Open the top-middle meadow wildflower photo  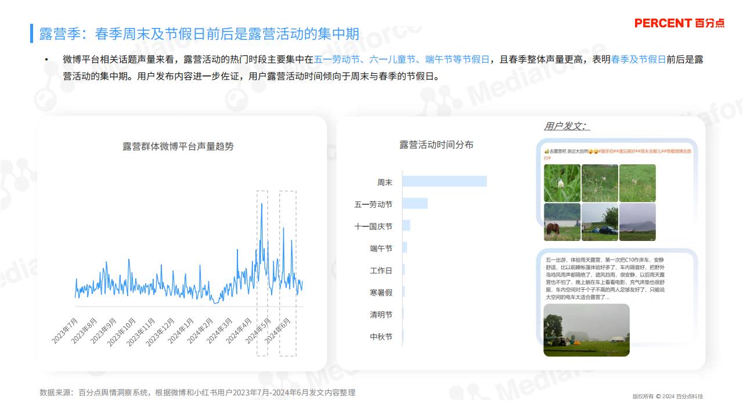click(600, 183)
